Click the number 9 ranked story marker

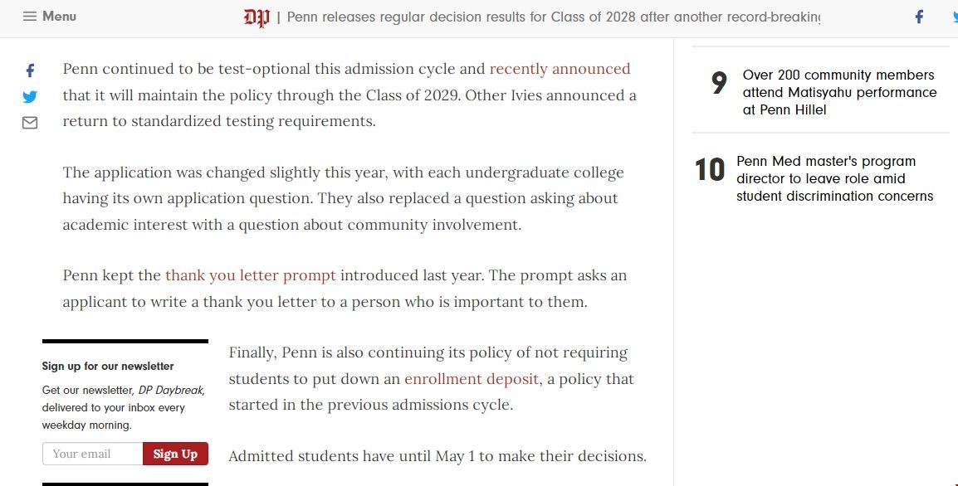pyautogui.click(x=719, y=84)
